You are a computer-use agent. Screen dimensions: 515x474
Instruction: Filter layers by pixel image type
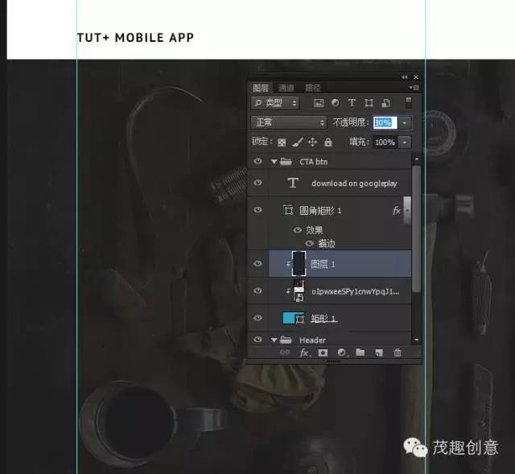tap(319, 103)
